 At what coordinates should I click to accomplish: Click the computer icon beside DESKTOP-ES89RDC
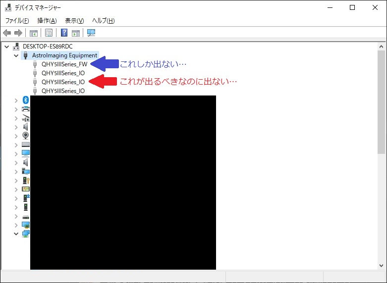coord(16,47)
